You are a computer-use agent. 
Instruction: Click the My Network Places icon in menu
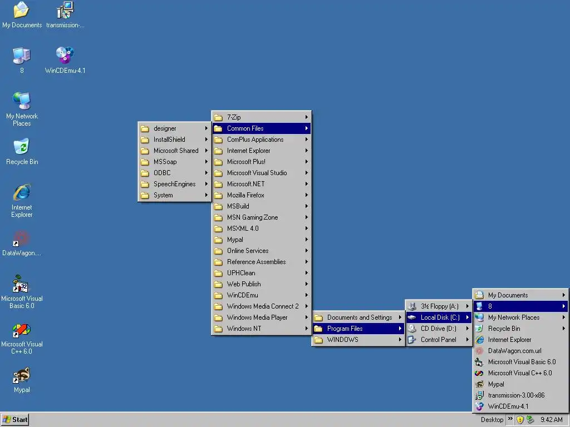point(479,317)
